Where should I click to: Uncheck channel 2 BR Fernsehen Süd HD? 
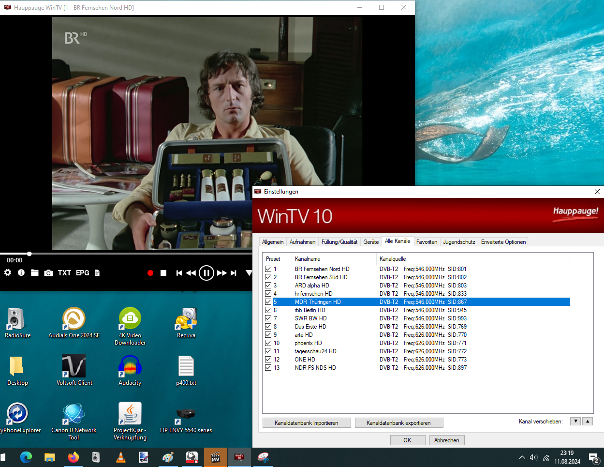tap(268, 277)
